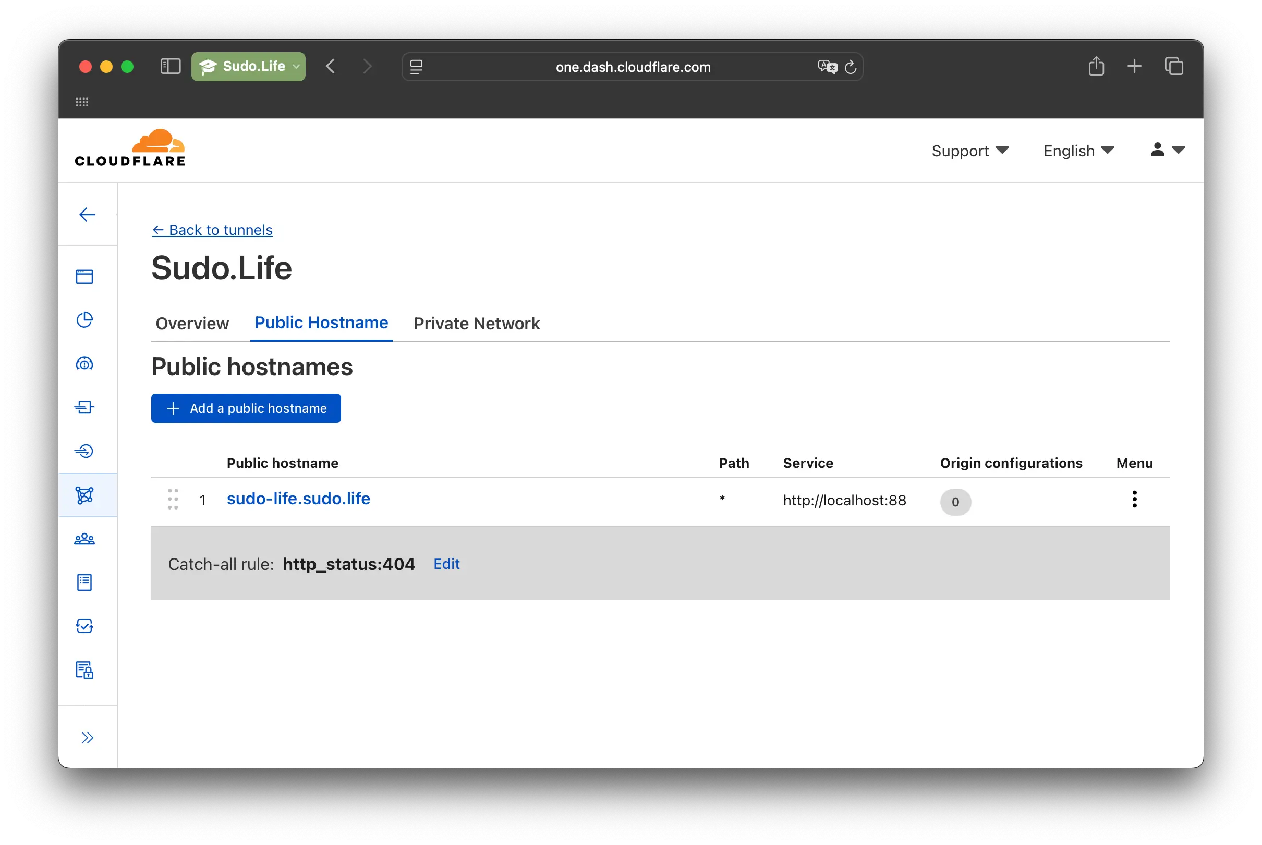Open the three-dot menu for the hostname row
The width and height of the screenshot is (1262, 845).
[1134, 499]
